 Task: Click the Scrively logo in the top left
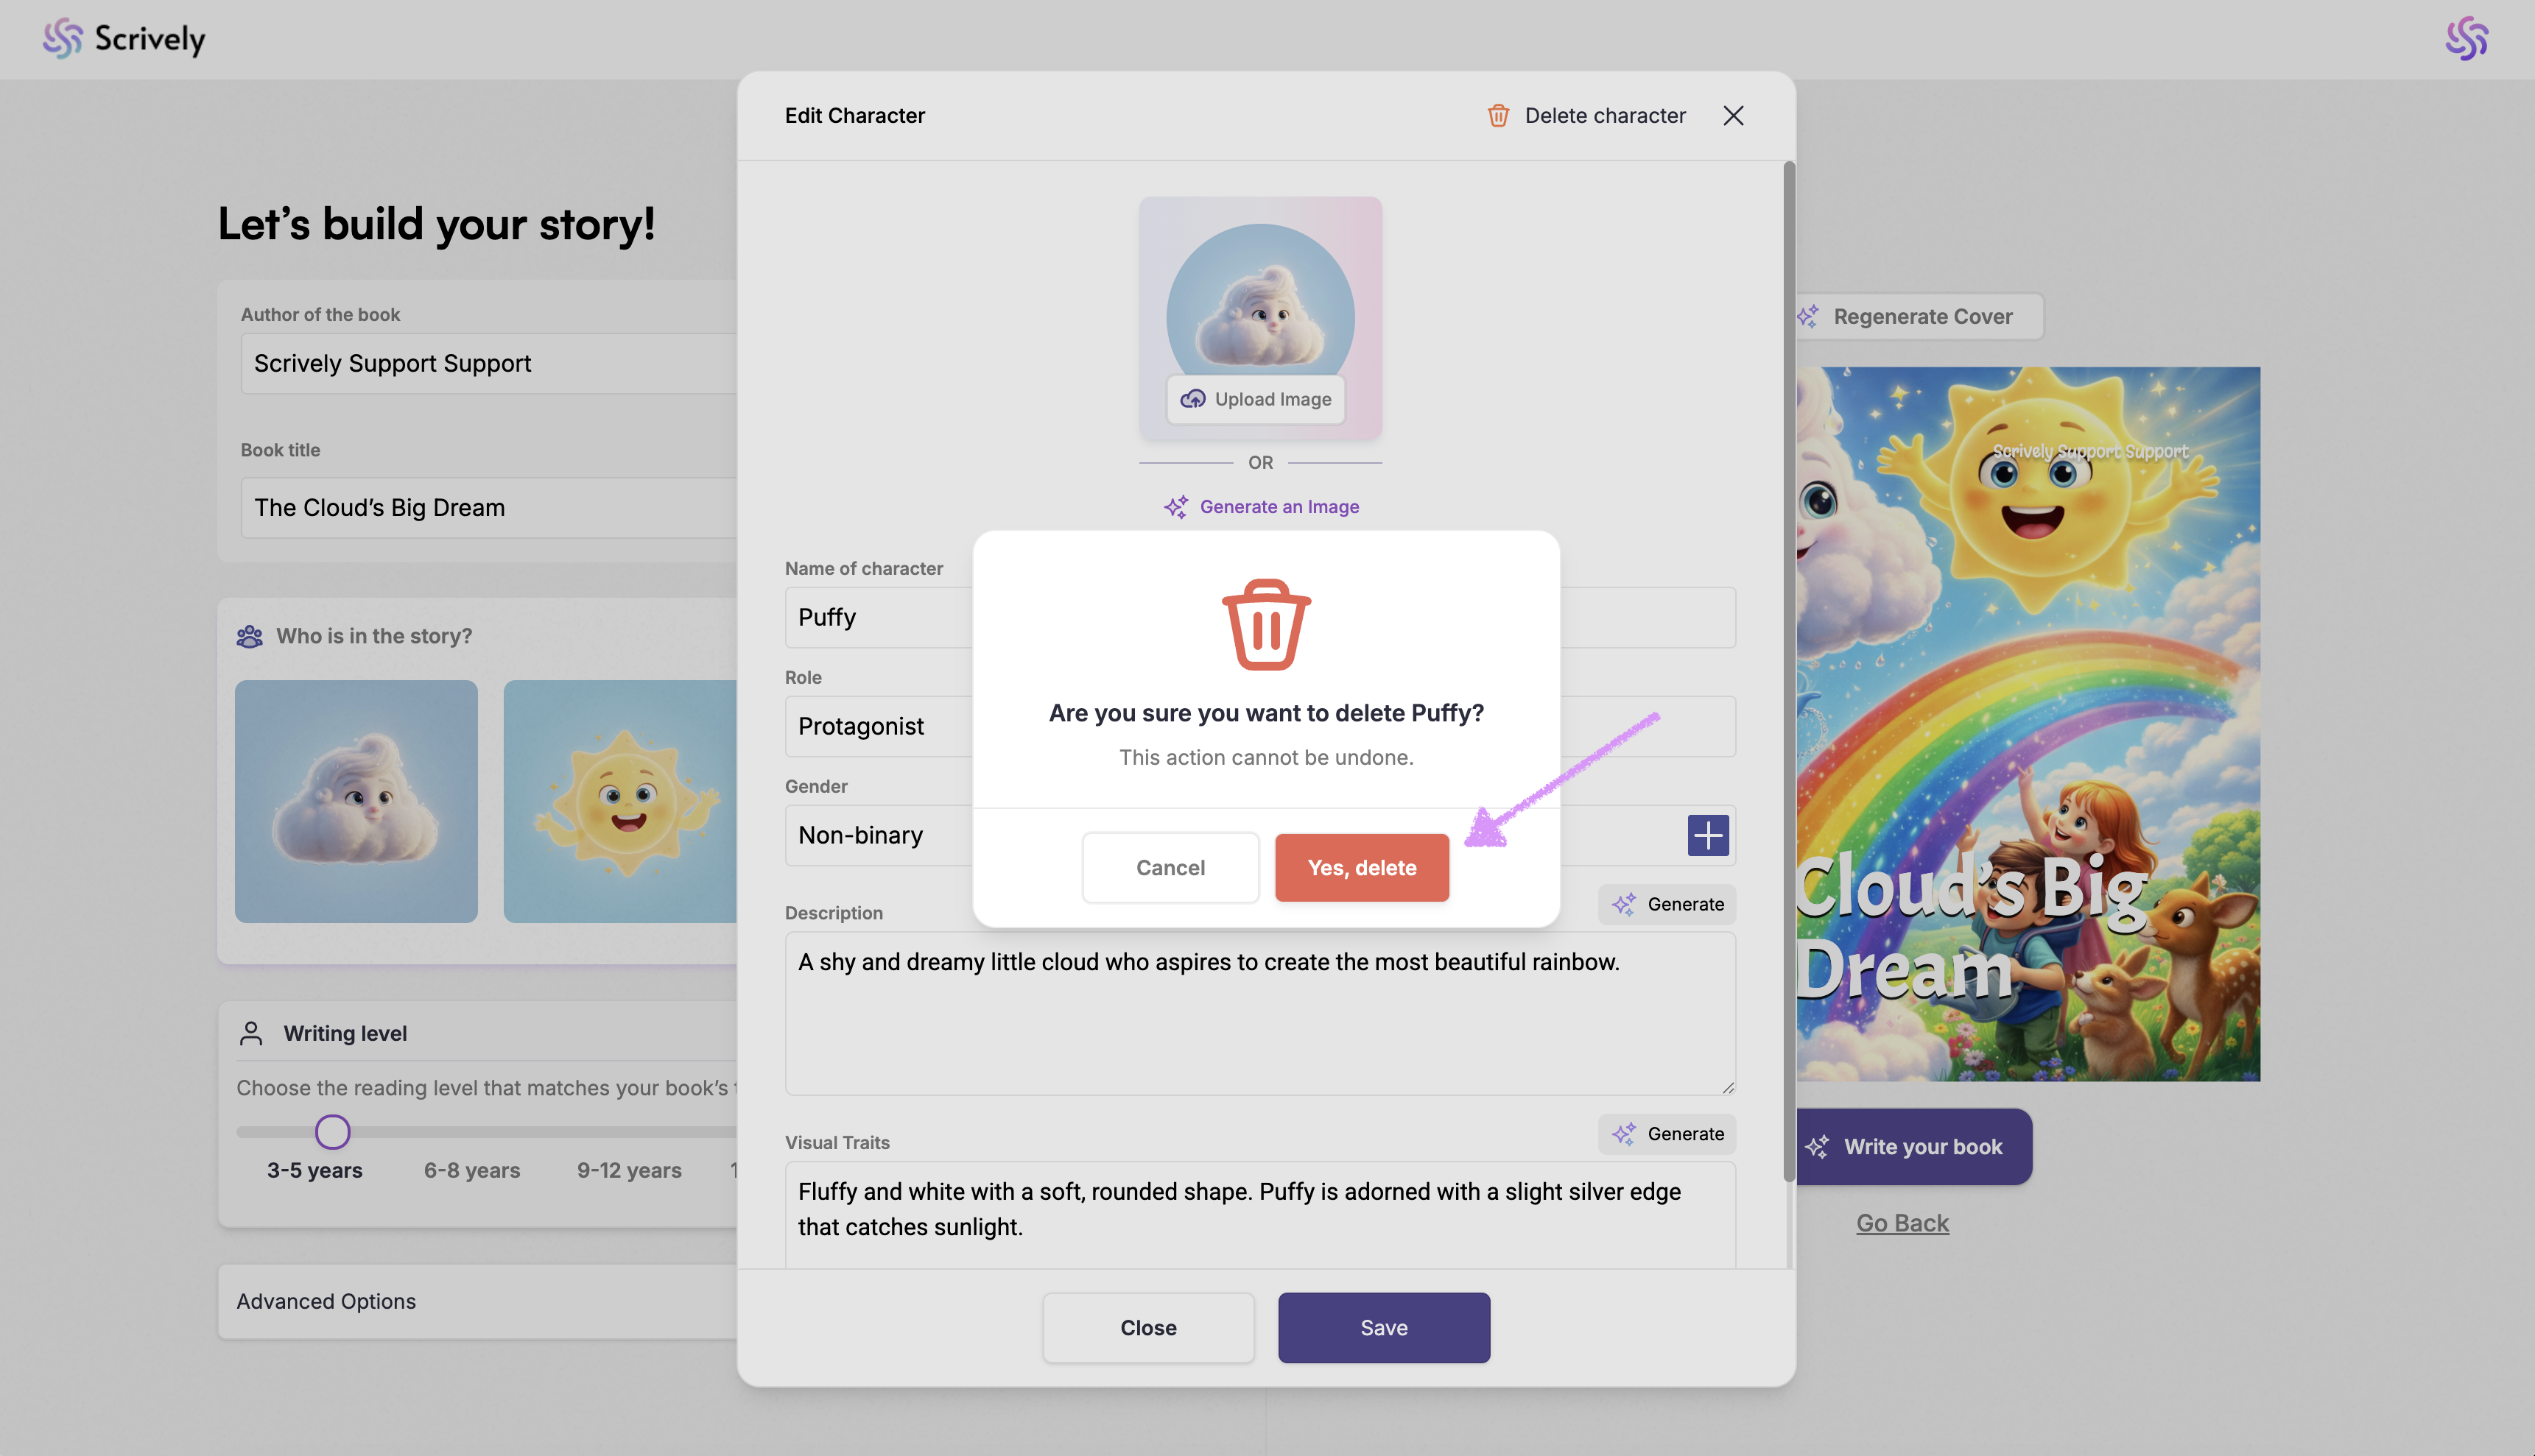pos(124,39)
